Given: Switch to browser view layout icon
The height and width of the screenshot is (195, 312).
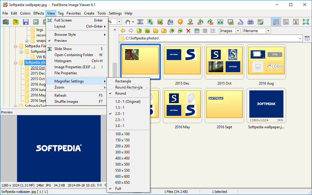Looking at the screenshot, I should click(276, 22).
